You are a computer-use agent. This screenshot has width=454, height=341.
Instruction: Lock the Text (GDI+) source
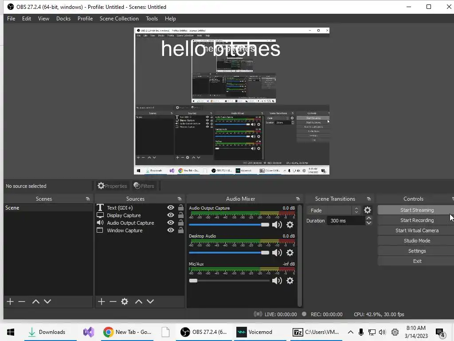(181, 208)
